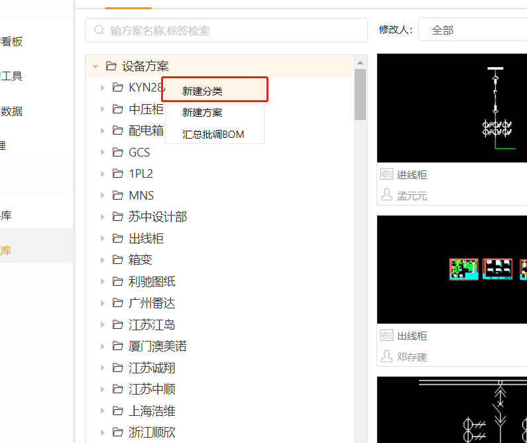This screenshot has width=527, height=443.
Task: Click the 配电箱 folder icon
Action: coord(117,131)
